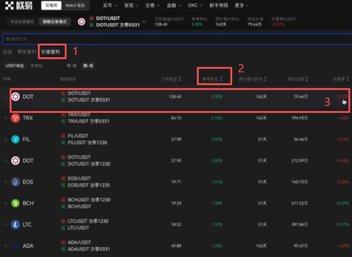Sort by 参考年化 column arrows
This screenshot has width=352, height=257.
(x=221, y=79)
